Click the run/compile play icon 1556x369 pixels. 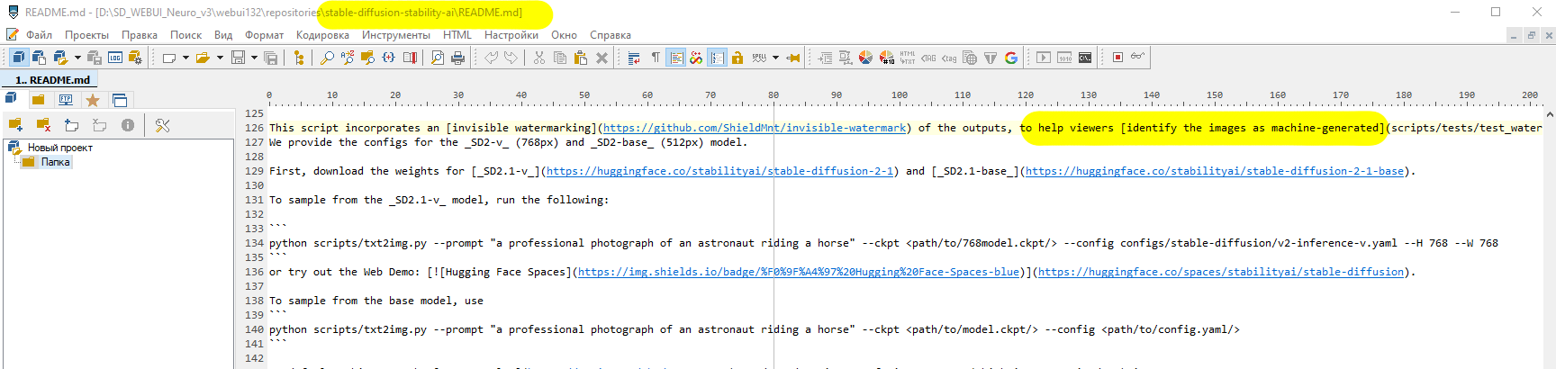[x=1044, y=58]
